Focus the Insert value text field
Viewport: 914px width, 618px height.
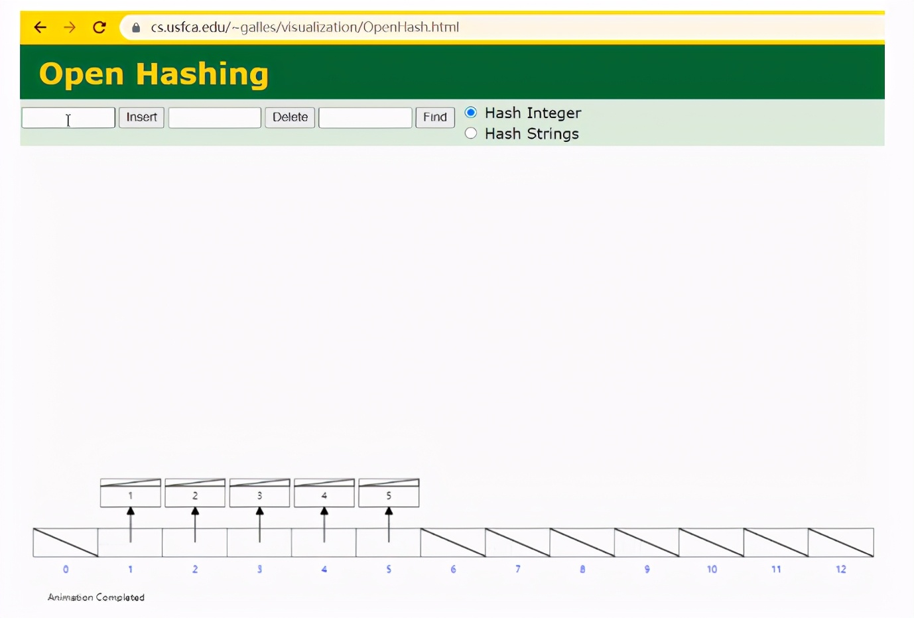[x=68, y=118]
